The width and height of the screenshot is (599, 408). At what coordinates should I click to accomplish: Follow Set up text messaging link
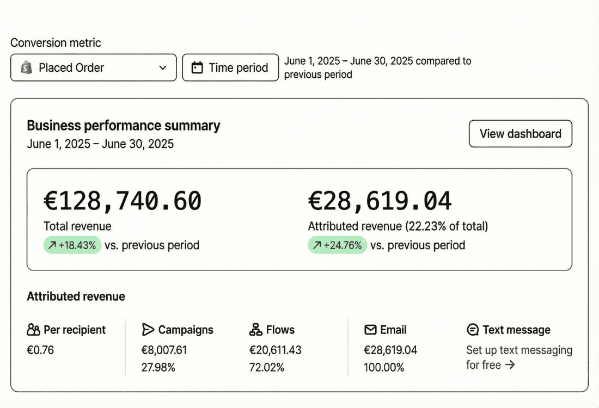pos(518,350)
